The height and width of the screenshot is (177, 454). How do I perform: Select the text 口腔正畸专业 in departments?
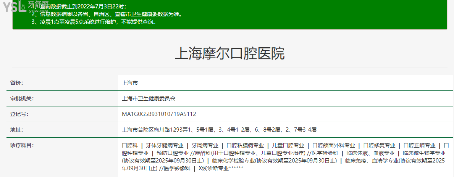pyautogui.click(x=420, y=145)
